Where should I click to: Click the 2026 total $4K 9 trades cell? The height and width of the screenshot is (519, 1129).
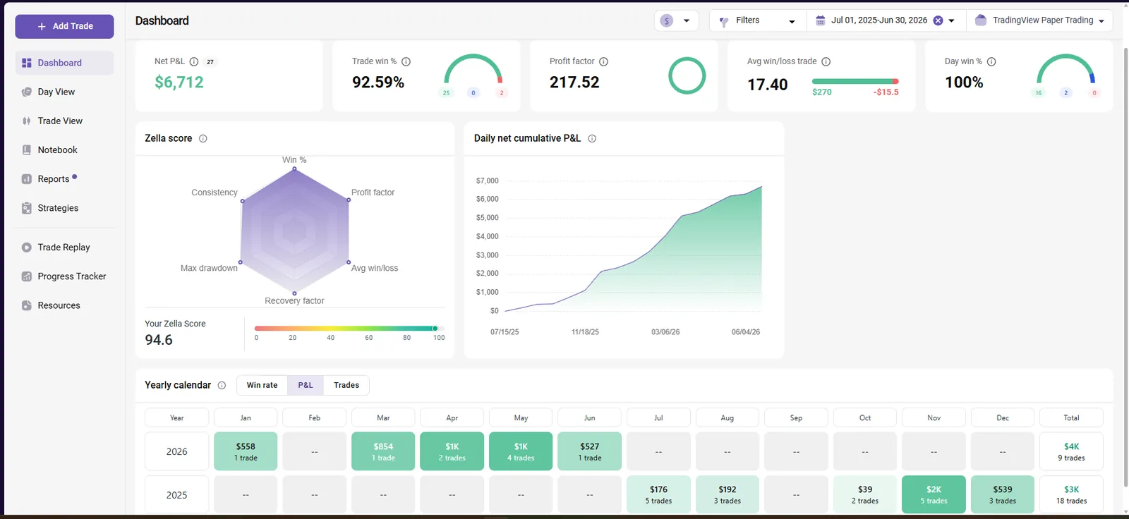1071,451
